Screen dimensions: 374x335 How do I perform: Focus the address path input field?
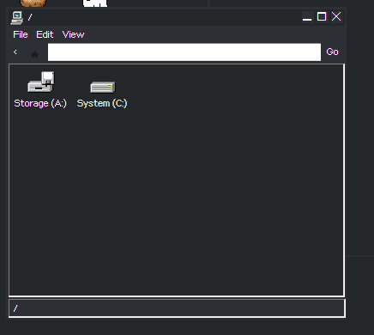[184, 52]
